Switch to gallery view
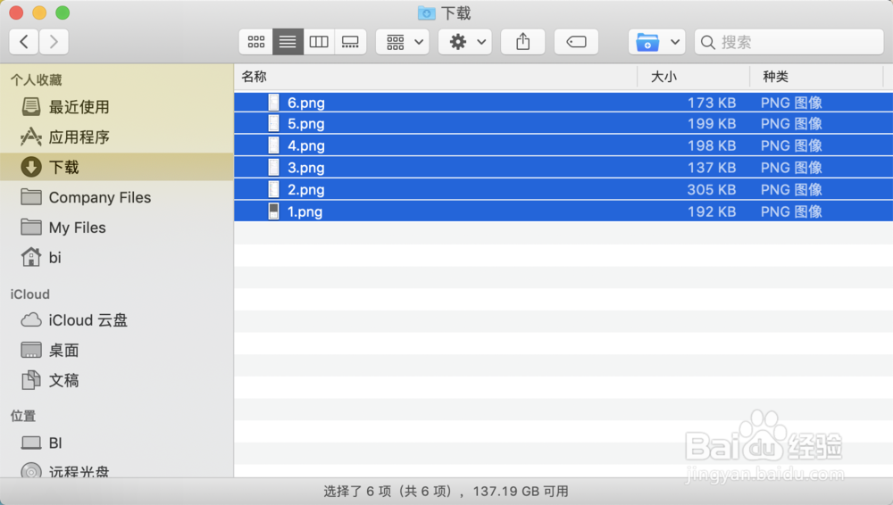The width and height of the screenshot is (893, 505). click(x=350, y=42)
